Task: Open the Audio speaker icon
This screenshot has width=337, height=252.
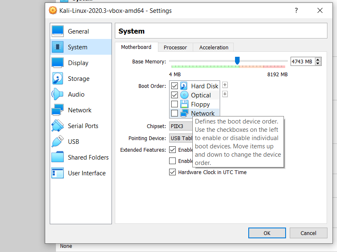Action: [x=57, y=94]
